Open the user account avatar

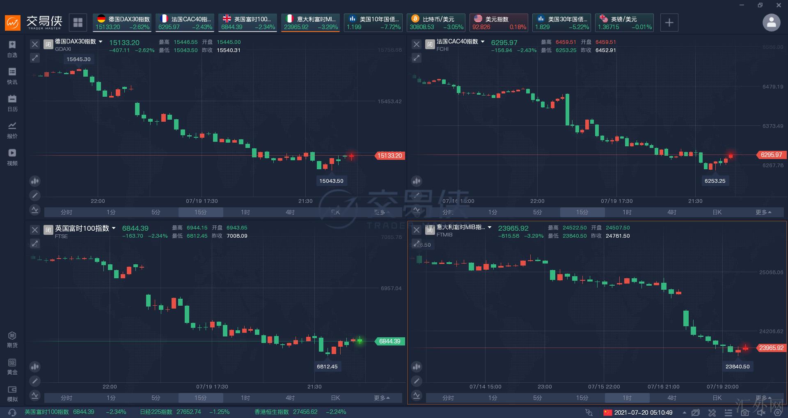(771, 23)
